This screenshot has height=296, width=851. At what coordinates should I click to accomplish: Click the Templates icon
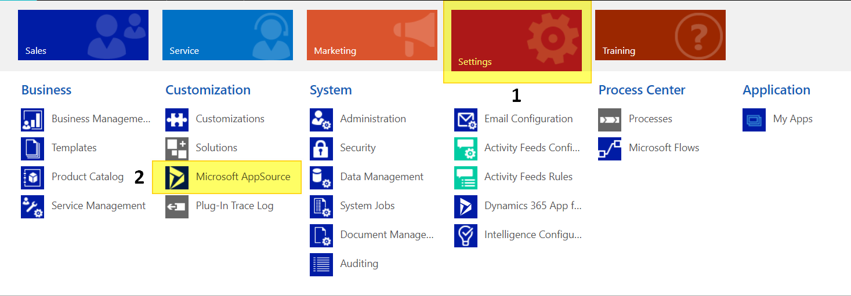[32, 149]
